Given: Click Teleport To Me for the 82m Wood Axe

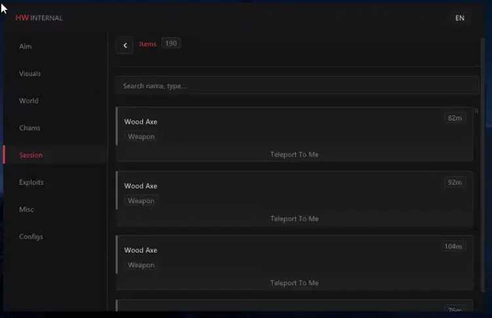Looking at the screenshot, I should (295, 154).
